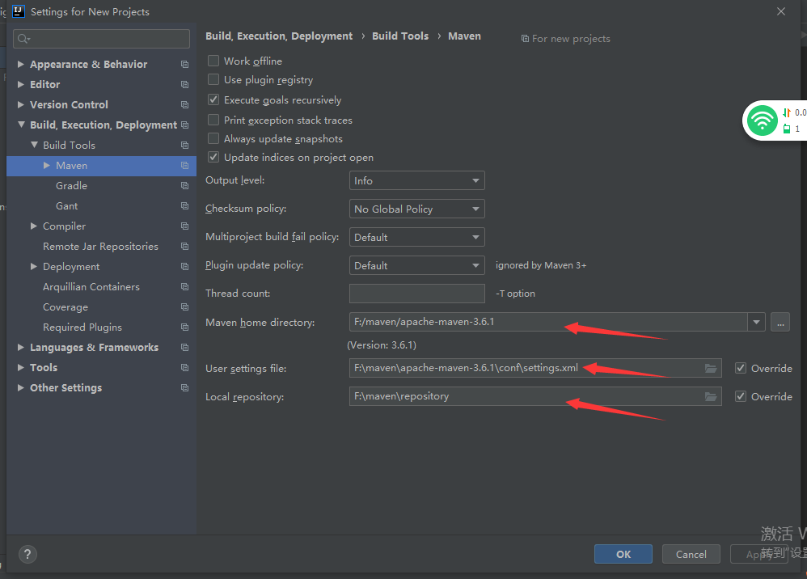
Task: Uncheck Update indices on project open
Action: pyautogui.click(x=213, y=157)
